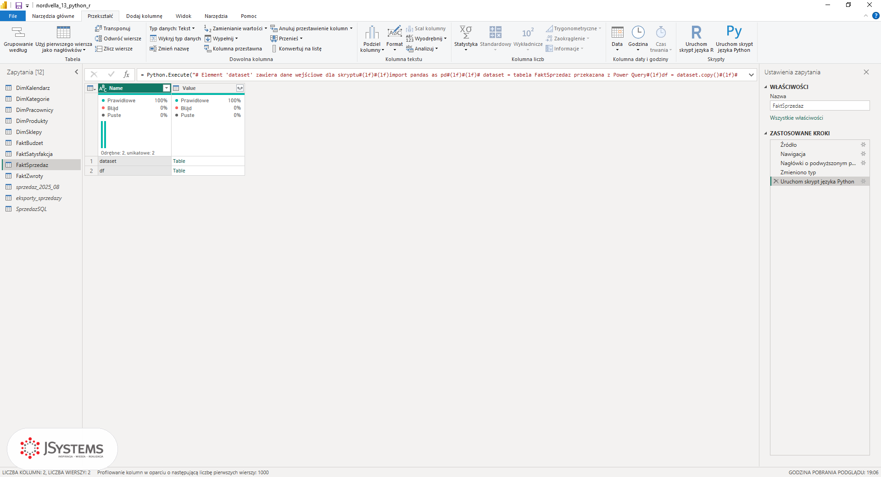Select the DimKalendarz query
The width and height of the screenshot is (881, 477).
(x=41, y=88)
